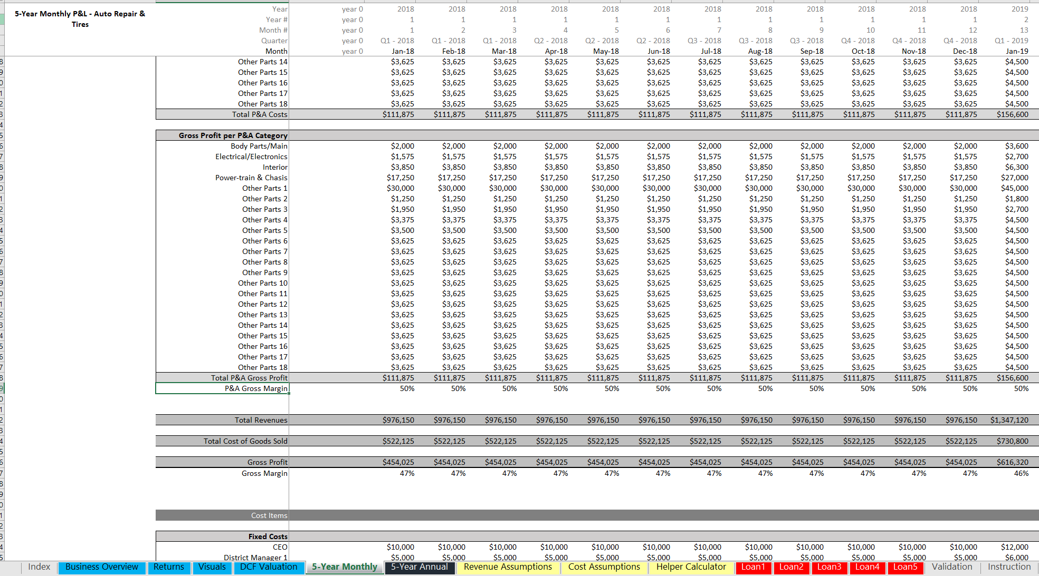Select the Dec-18 month header

point(965,51)
